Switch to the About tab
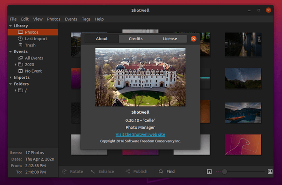Viewport: 282px width, 185px height. (x=102, y=39)
